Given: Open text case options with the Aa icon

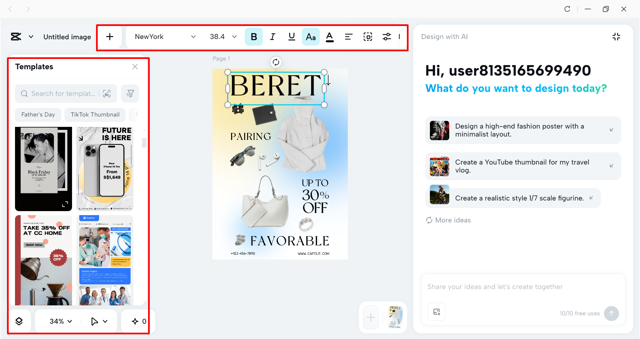Looking at the screenshot, I should [310, 37].
